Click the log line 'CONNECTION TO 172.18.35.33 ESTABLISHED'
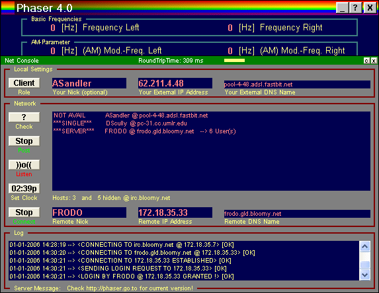 [x=120, y=261]
